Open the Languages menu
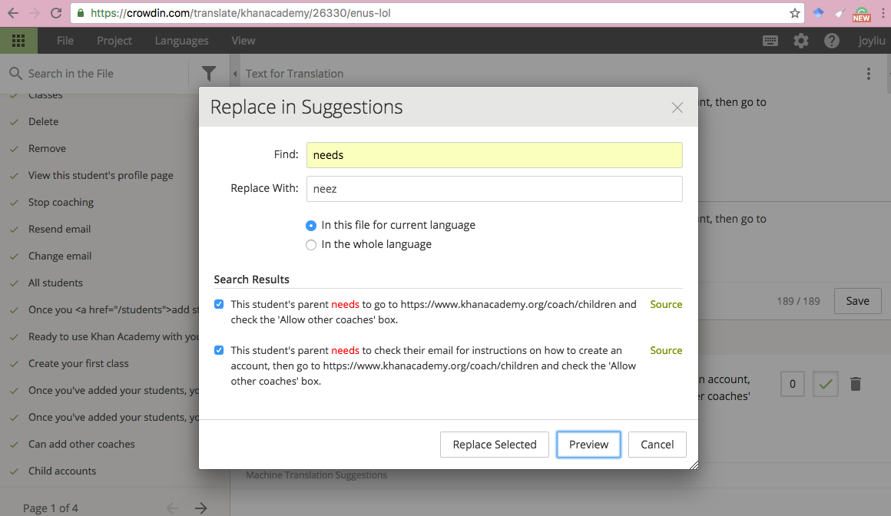This screenshot has height=516, width=891. (181, 41)
